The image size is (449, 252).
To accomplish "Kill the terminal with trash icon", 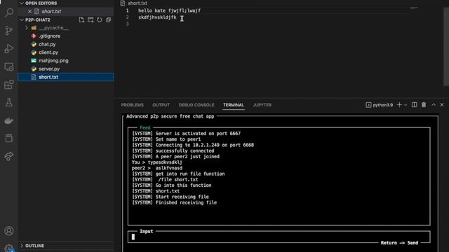I will click(x=424, y=105).
